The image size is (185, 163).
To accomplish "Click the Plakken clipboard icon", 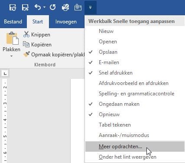I will coord(12,38).
